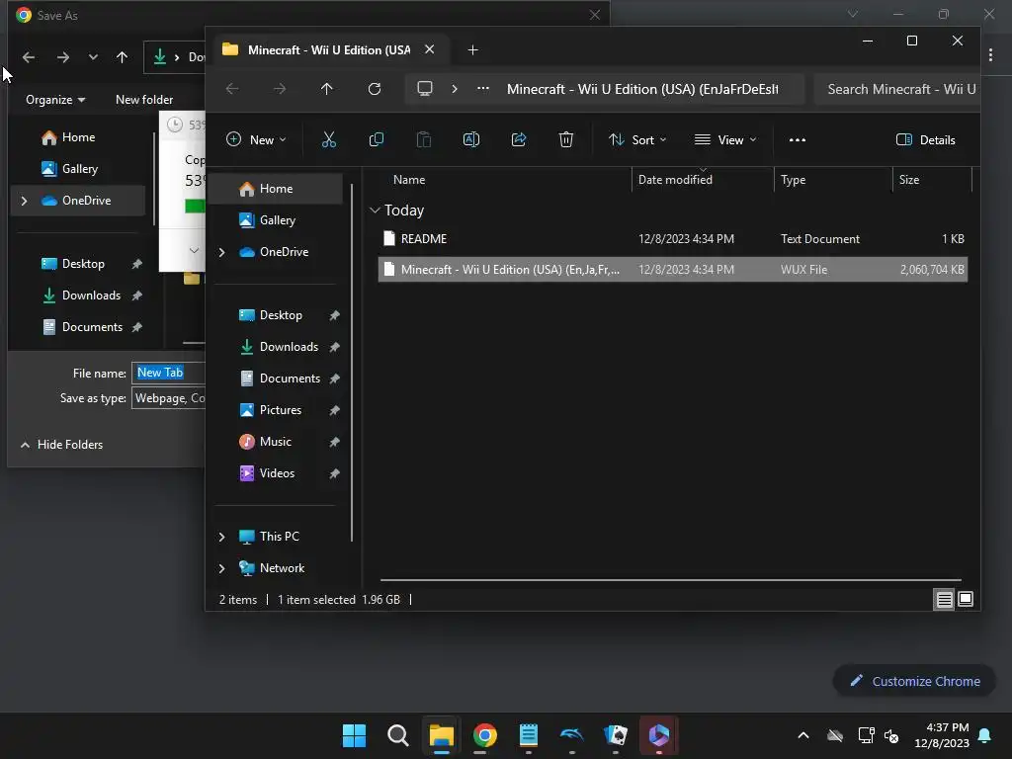Open Music in Explorer sidebar
Viewport: 1012px width, 759px height.
point(278,442)
